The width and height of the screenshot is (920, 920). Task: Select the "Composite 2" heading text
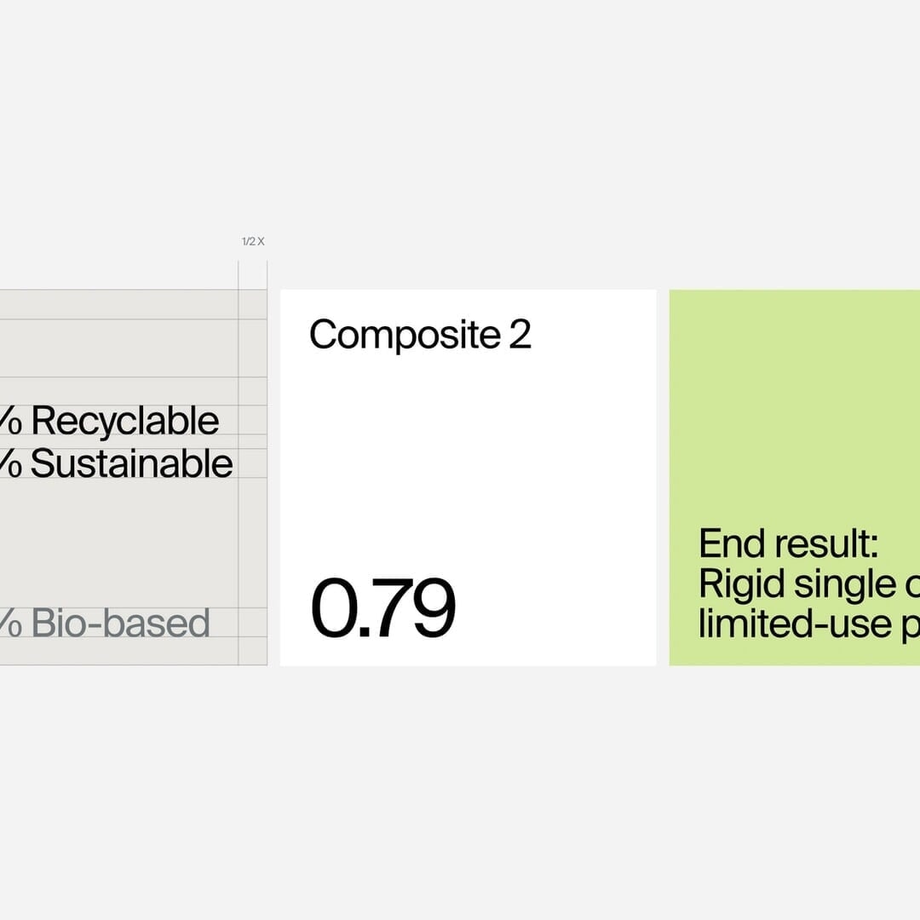click(x=420, y=335)
